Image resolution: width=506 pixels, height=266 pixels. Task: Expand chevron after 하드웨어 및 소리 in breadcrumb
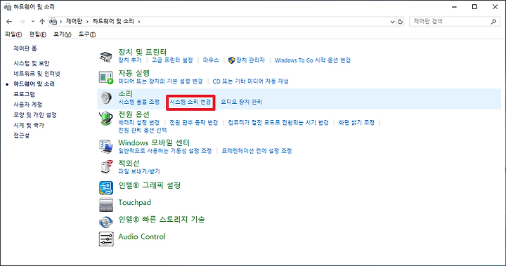tap(139, 22)
